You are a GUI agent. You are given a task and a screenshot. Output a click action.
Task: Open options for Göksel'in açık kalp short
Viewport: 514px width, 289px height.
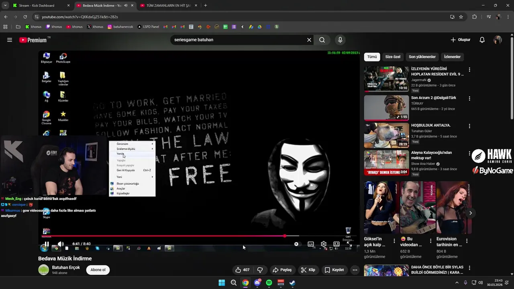pos(394,241)
